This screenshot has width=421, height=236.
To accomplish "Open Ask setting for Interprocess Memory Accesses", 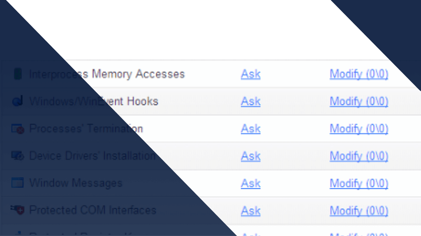I will coord(250,74).
